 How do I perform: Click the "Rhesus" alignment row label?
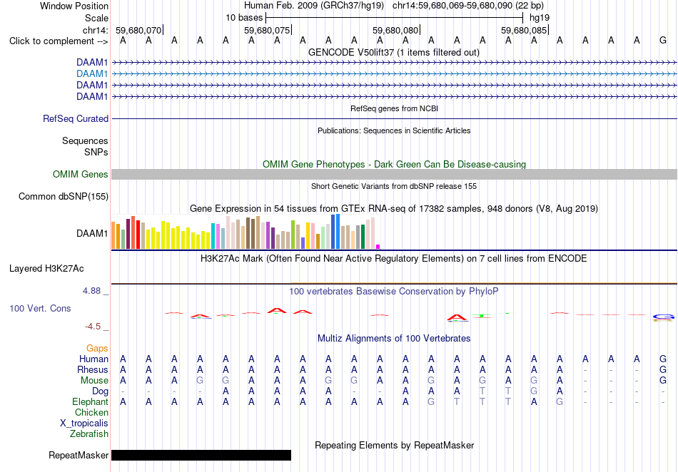pos(93,369)
